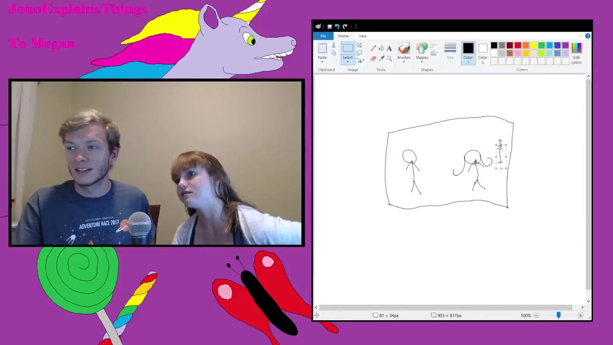Pick the white color swatch
Screen dimensions: 613x345
pos(494,53)
